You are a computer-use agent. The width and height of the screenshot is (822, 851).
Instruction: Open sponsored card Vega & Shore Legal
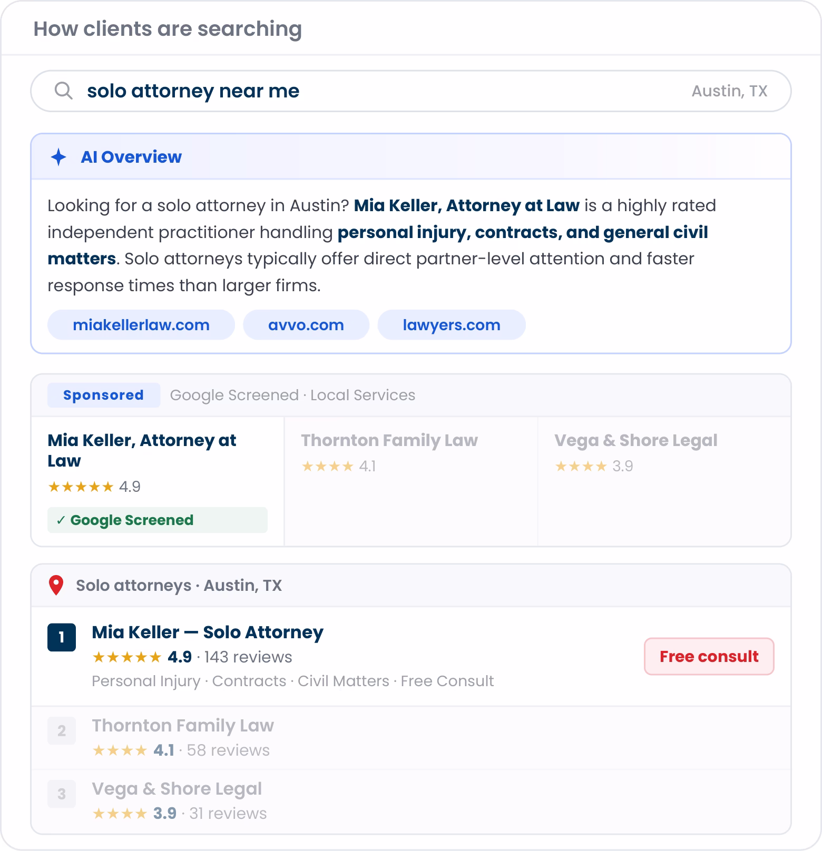point(664,481)
